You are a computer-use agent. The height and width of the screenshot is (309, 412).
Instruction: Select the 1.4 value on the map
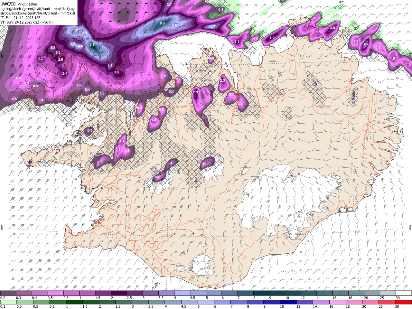(x=122, y=141)
